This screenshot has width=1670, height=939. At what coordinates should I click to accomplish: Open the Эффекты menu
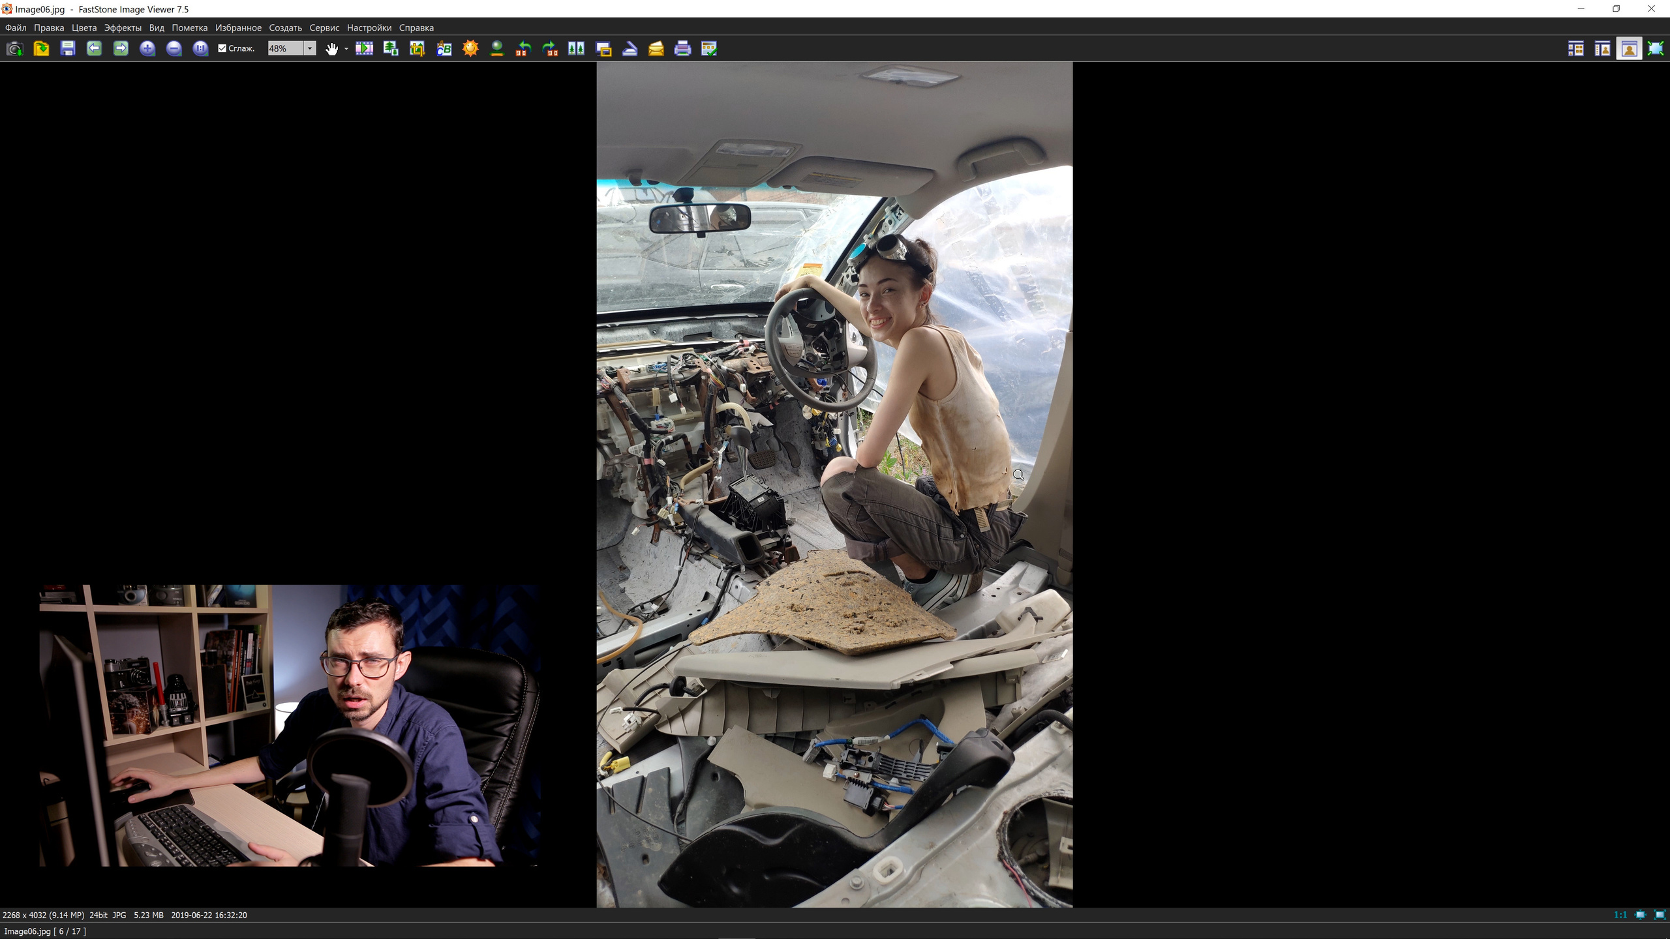tap(123, 28)
